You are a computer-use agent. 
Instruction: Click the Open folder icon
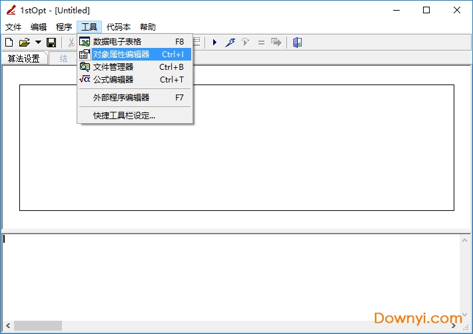coord(25,43)
